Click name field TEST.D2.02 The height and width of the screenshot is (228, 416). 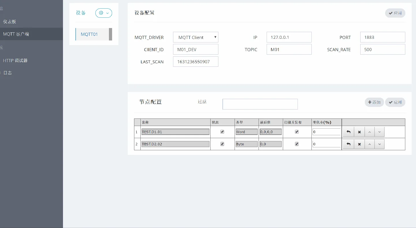click(175, 144)
